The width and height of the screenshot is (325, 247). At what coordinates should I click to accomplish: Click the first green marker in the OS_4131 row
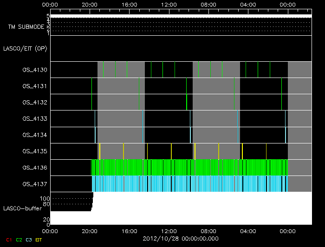coord(91,86)
